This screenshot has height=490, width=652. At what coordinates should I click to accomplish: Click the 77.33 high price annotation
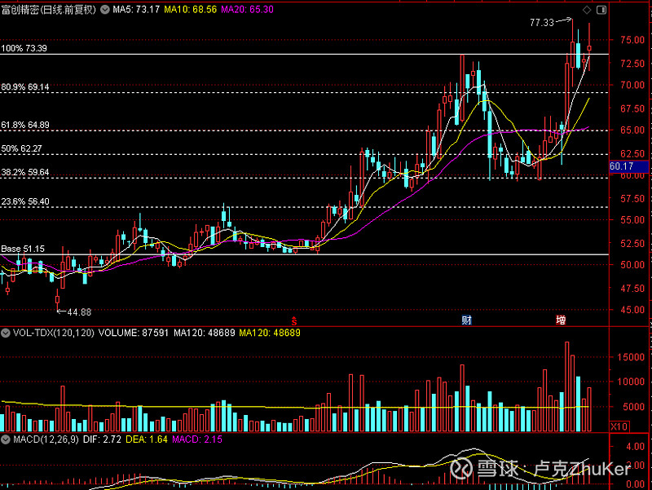coord(542,23)
